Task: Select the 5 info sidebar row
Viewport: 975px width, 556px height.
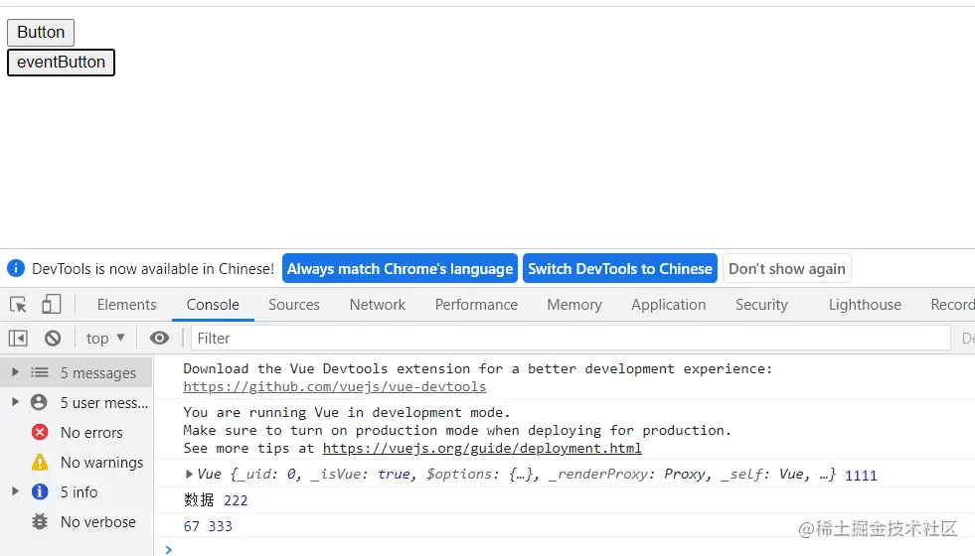Action: (x=77, y=492)
